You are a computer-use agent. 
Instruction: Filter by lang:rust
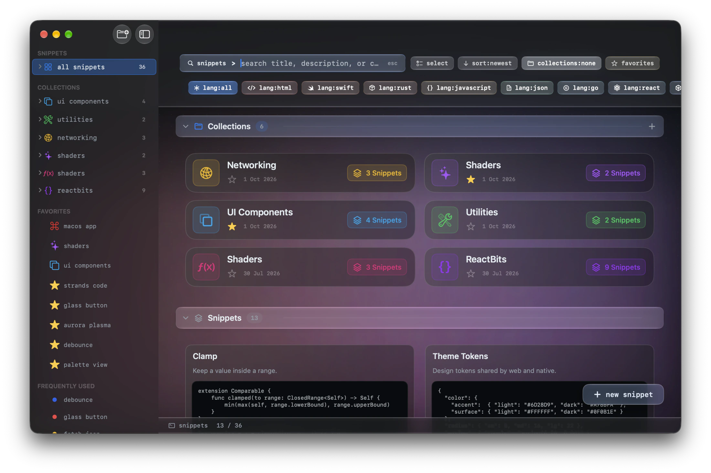390,88
